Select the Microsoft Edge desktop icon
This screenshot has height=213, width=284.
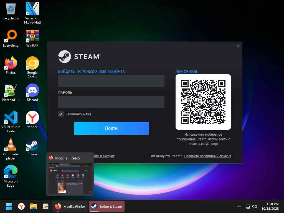pos(11,176)
